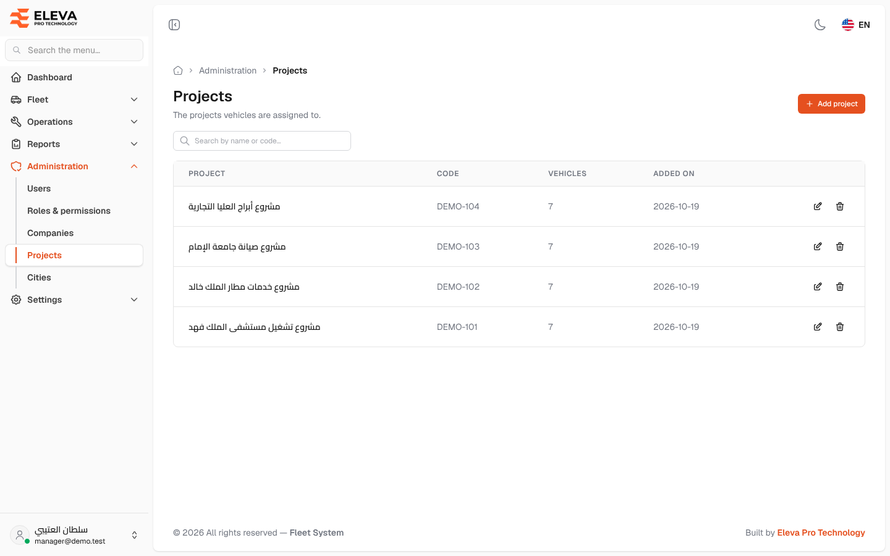Click the home breadcrumb icon
890x556 pixels.
click(x=178, y=70)
